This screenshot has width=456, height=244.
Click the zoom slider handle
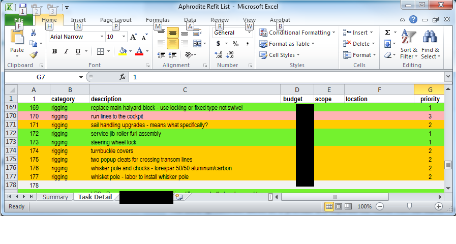click(409, 207)
